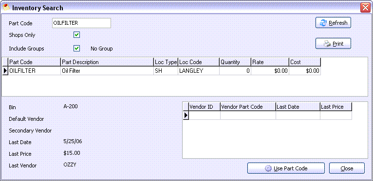This screenshot has height=181, width=373.
Task: Click the Vendor ID column header
Action: click(x=205, y=107)
